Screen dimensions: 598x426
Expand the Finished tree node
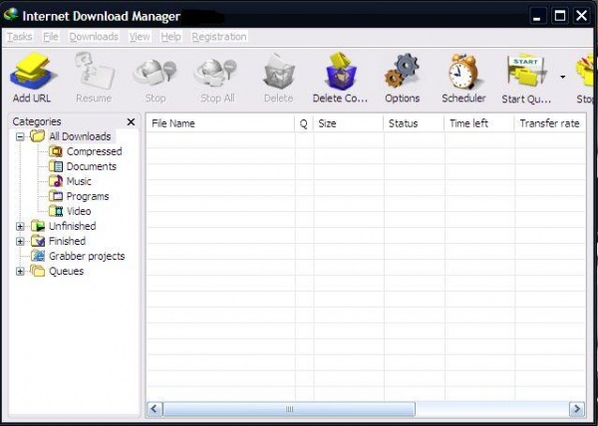click(x=20, y=241)
